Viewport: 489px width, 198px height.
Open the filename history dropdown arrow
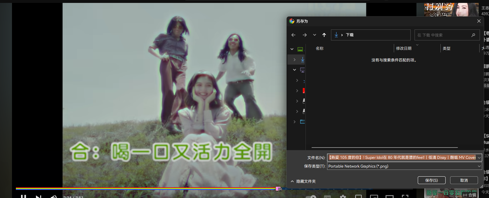click(479, 158)
